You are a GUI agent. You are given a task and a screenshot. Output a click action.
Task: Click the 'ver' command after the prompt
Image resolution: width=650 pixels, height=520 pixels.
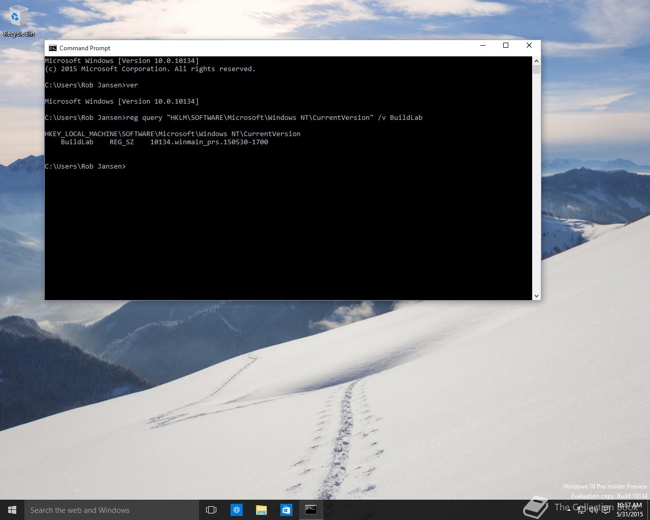[132, 85]
